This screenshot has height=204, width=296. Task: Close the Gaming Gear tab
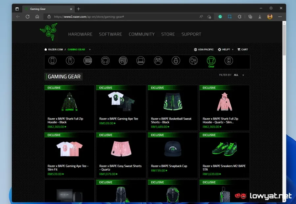(x=71, y=9)
